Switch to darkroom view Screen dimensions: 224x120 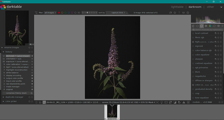[195, 7]
